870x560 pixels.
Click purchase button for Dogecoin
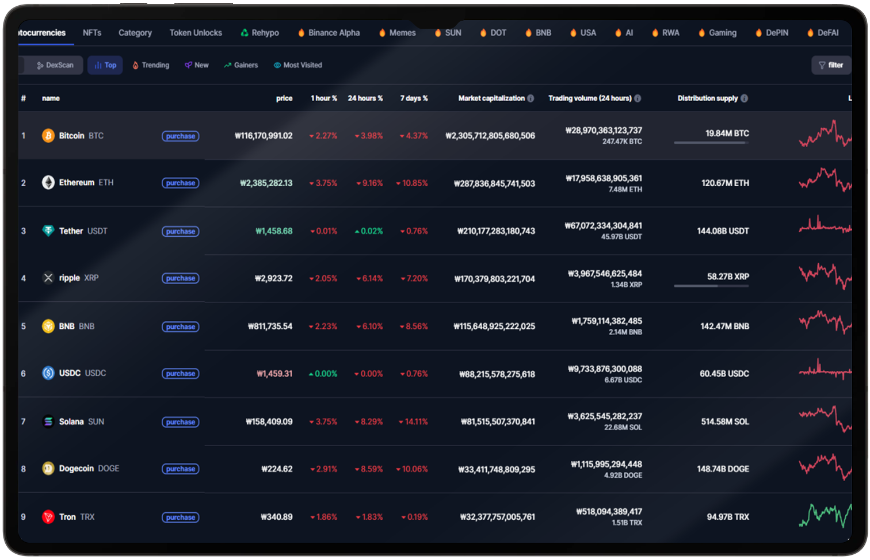pos(181,469)
